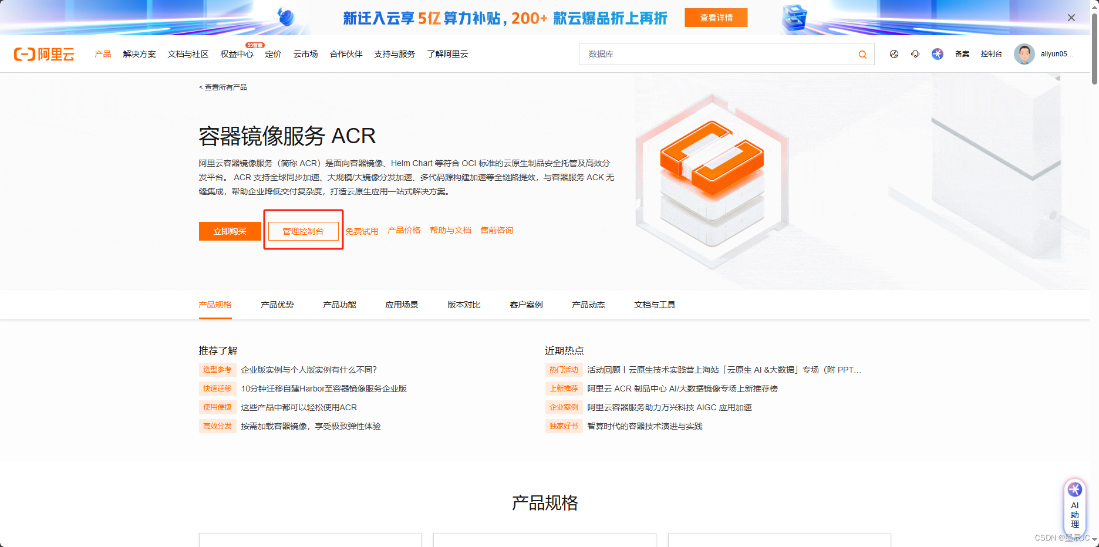The height and width of the screenshot is (547, 1099).
Task: Click the 使用便捷 tag label
Action: point(217,407)
